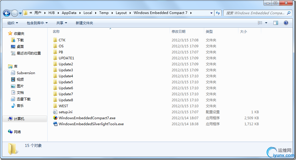Click AppData breadcrumb segment
This screenshot has height=160, width=296.
(69, 13)
